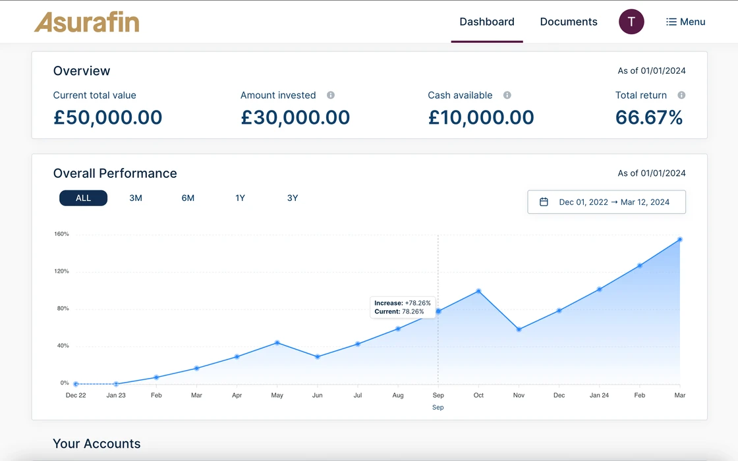Click the Jan 23 axis label
Image resolution: width=738 pixels, height=461 pixels.
click(116, 395)
